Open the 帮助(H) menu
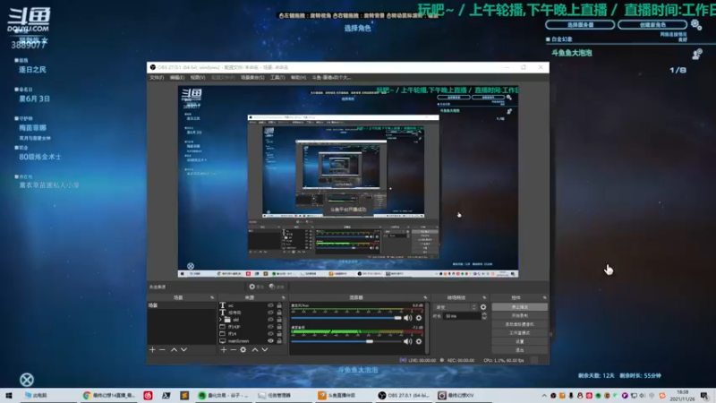This screenshot has width=716, height=403. 298,78
